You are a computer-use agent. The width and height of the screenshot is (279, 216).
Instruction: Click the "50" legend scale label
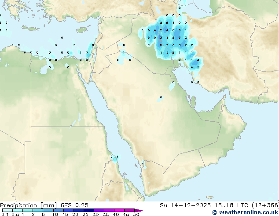(x=136, y=214)
